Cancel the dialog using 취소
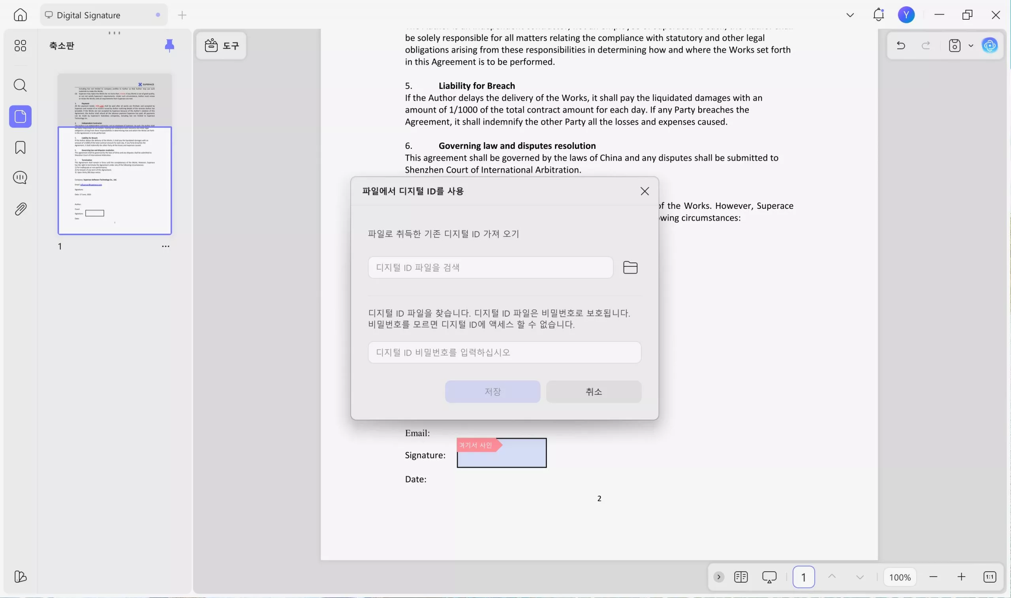 594,391
